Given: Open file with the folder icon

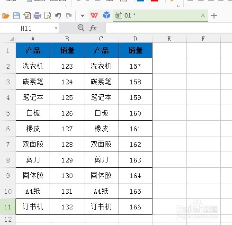Looking at the screenshot, I should 6,16.
